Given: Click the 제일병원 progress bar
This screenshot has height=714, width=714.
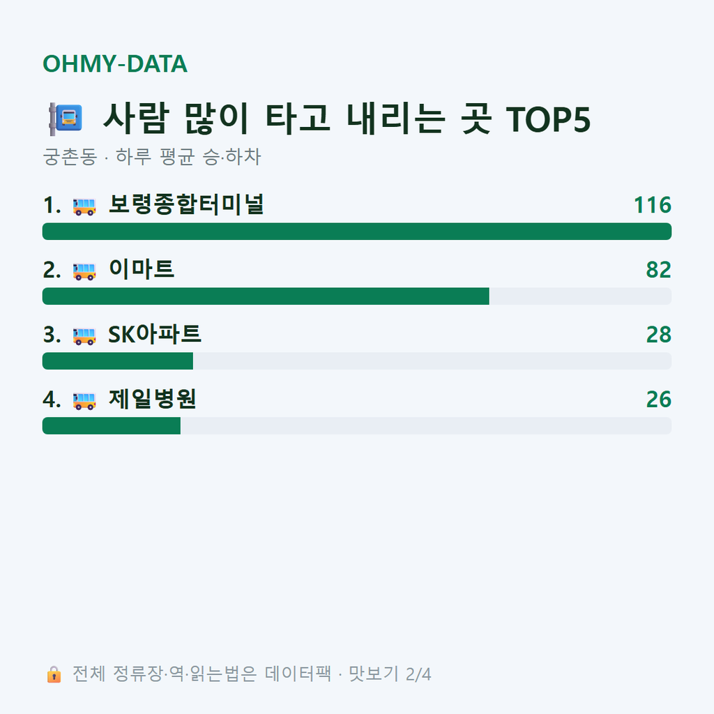Looking at the screenshot, I should [357, 425].
